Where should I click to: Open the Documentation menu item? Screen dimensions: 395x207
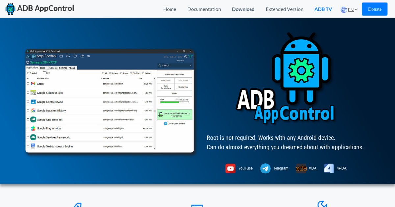[x=204, y=9]
